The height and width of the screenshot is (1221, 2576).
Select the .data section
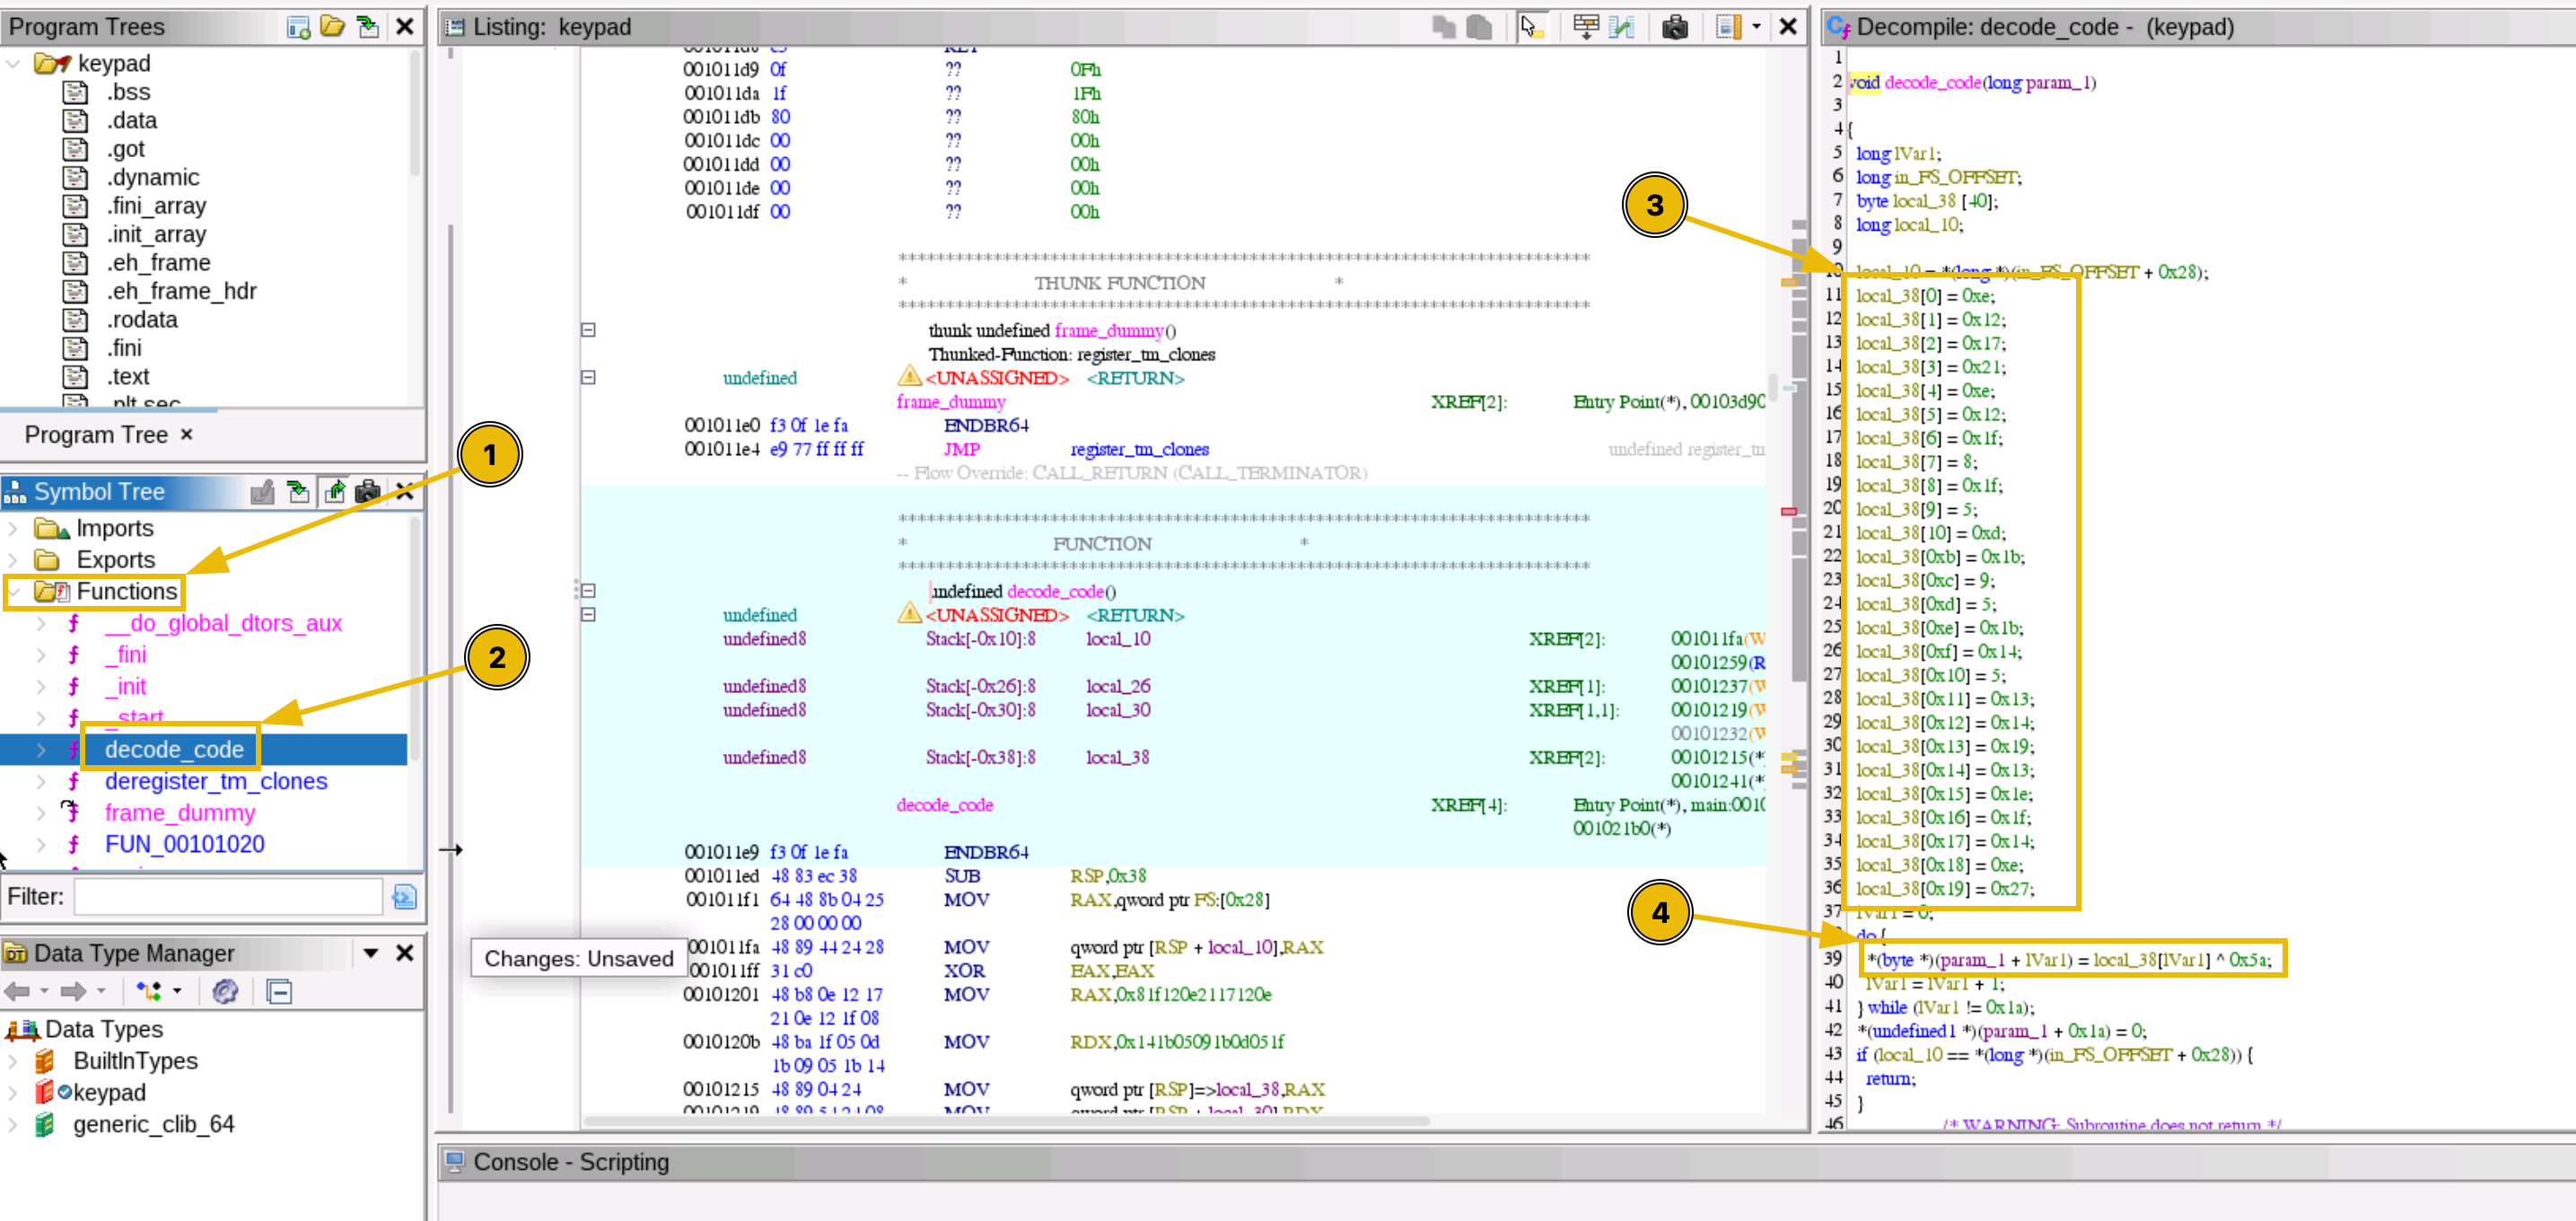click(x=132, y=120)
